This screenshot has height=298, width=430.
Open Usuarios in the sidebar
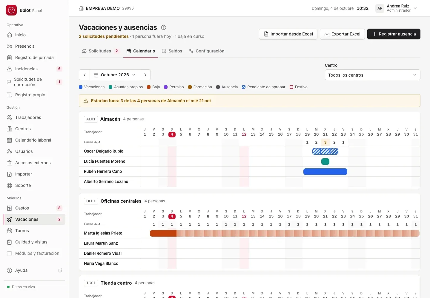point(34,151)
